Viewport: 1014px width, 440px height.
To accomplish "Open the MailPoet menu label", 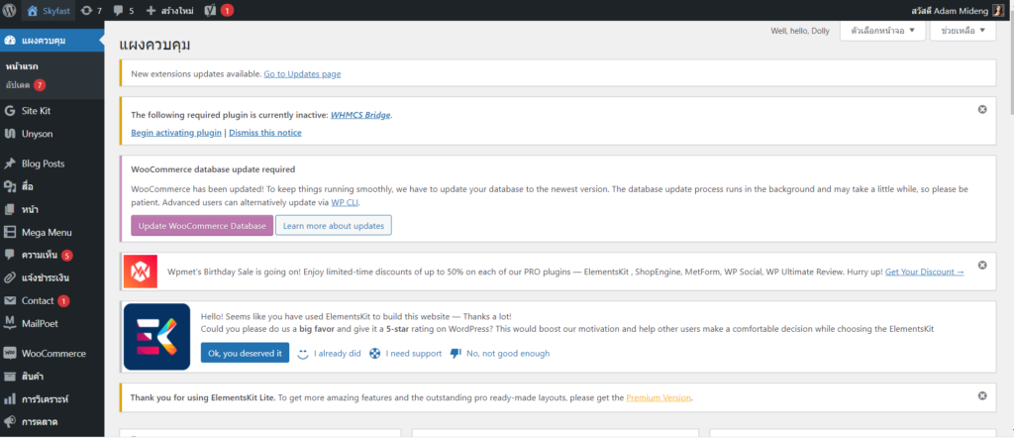I will pyautogui.click(x=40, y=323).
